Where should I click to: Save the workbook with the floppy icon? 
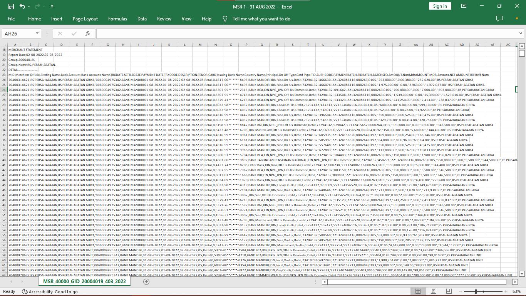[x=11, y=7]
